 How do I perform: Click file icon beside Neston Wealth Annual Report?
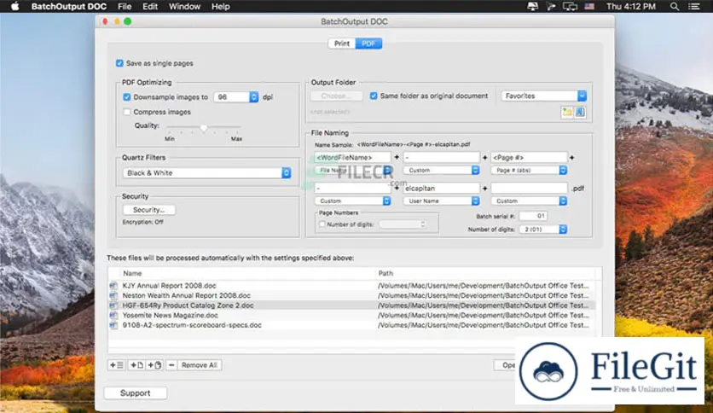[x=113, y=295]
